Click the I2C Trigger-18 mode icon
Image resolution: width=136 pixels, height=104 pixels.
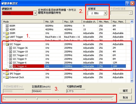click(x=10, y=51)
